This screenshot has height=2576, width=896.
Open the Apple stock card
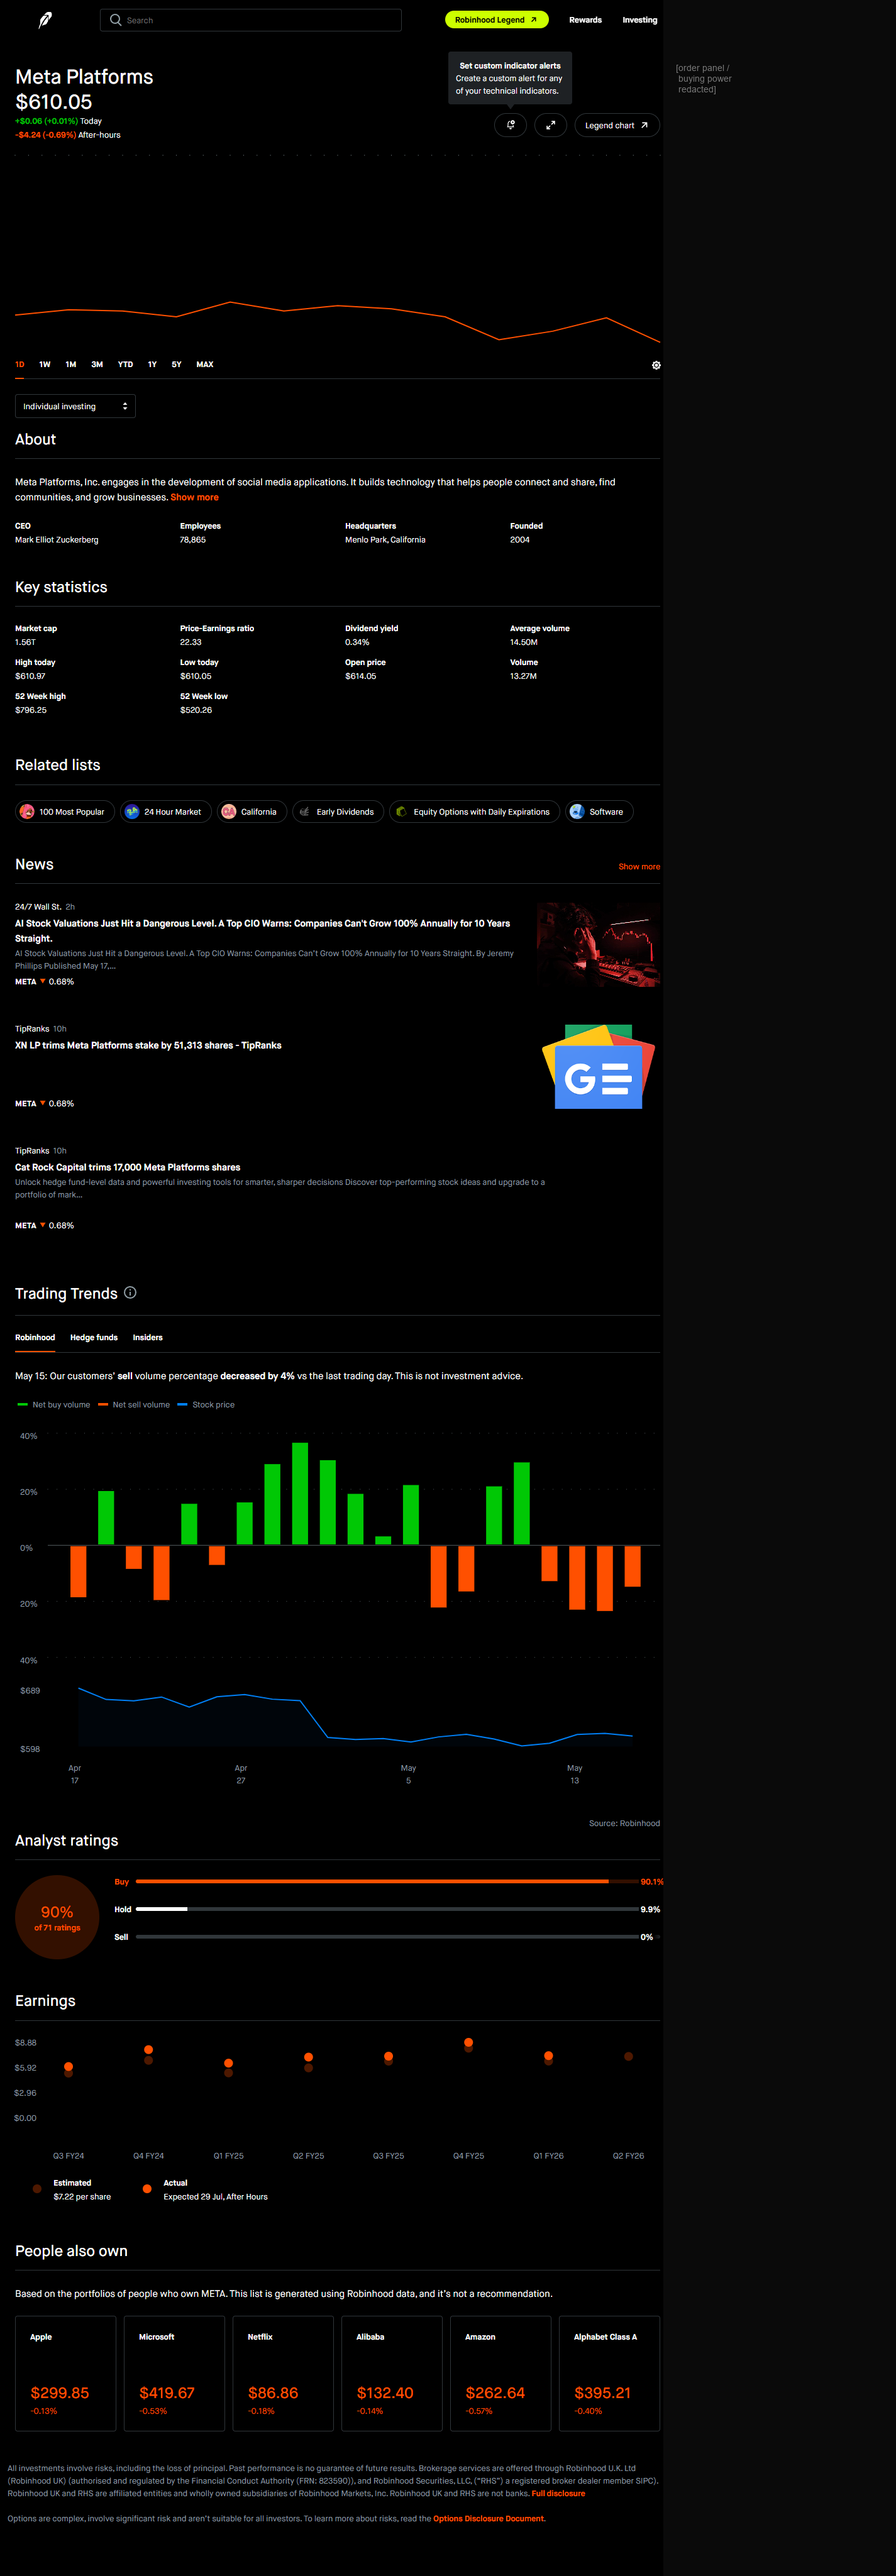[66, 2373]
